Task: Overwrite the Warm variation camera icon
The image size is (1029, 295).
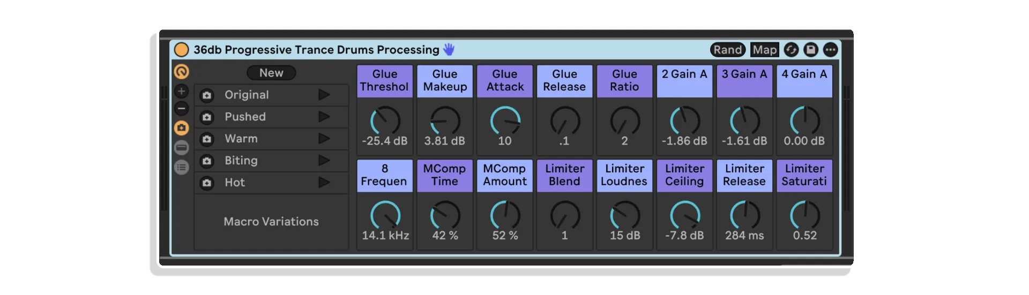Action: [207, 139]
